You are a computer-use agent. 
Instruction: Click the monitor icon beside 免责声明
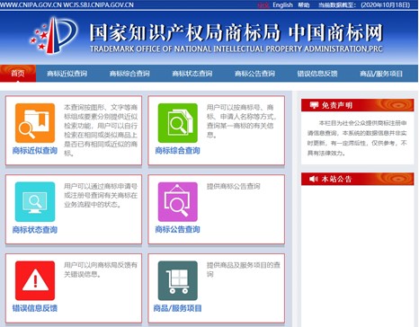(x=314, y=105)
